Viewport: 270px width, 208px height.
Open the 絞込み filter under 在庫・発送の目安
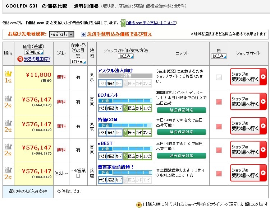[78, 61]
